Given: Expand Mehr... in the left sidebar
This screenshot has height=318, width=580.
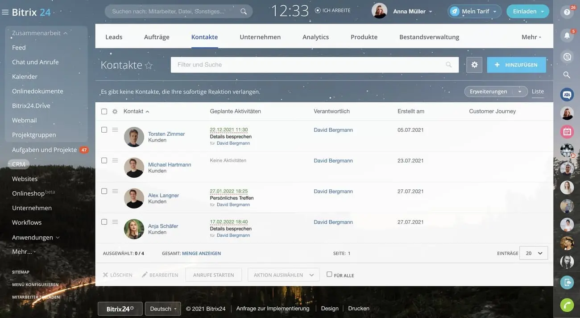Looking at the screenshot, I should [x=24, y=251].
